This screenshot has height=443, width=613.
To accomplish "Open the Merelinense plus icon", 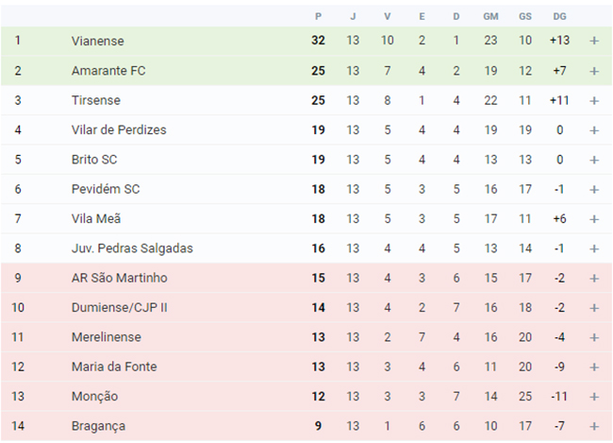I will pyautogui.click(x=594, y=337).
